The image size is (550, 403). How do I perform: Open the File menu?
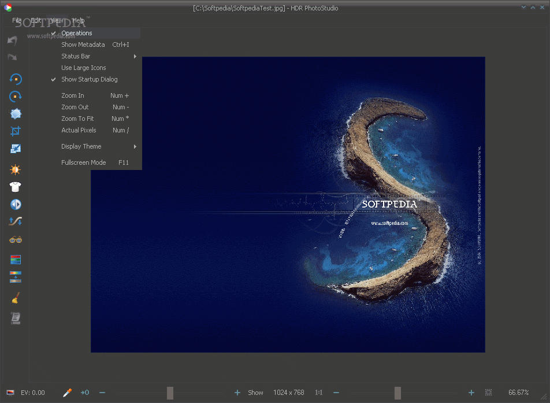pyautogui.click(x=17, y=20)
